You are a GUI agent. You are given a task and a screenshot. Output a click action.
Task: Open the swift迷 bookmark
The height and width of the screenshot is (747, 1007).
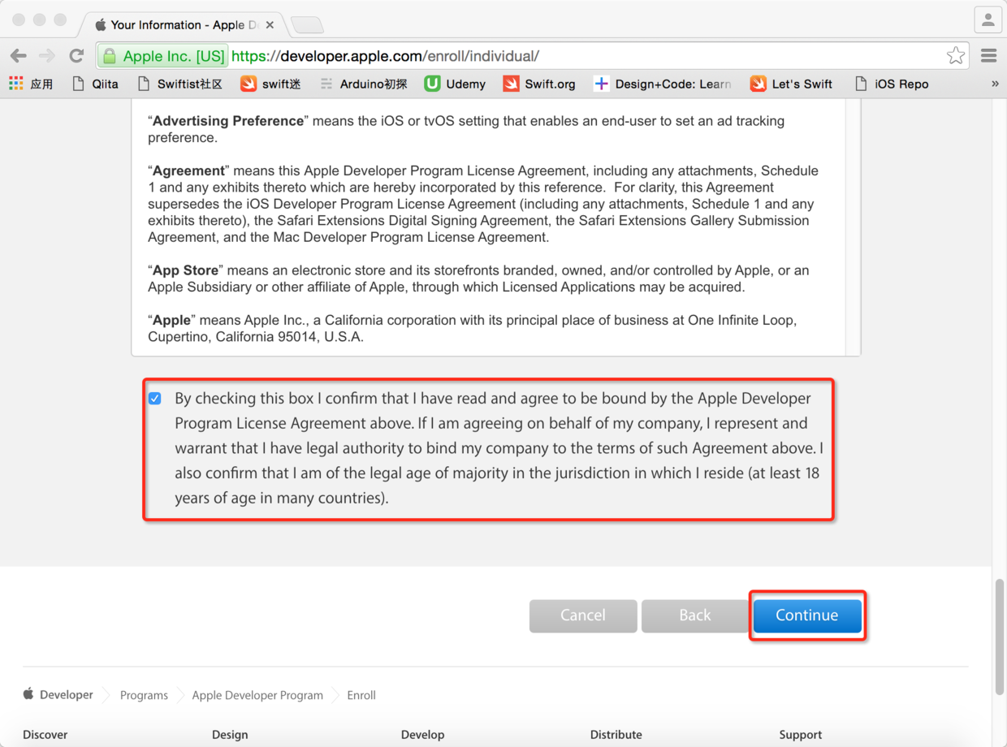pyautogui.click(x=270, y=84)
